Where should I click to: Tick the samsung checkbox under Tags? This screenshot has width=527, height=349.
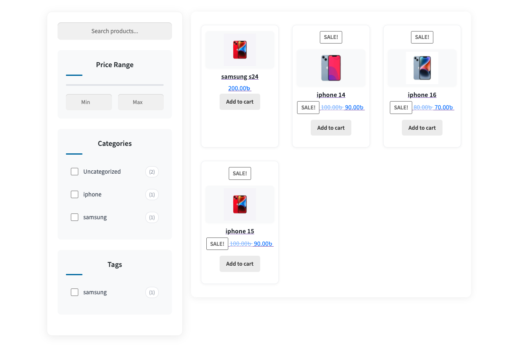[75, 292]
